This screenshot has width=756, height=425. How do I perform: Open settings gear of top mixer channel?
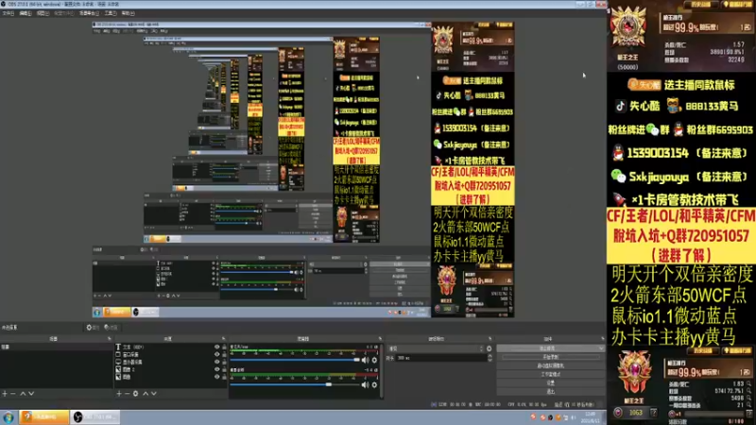point(374,360)
